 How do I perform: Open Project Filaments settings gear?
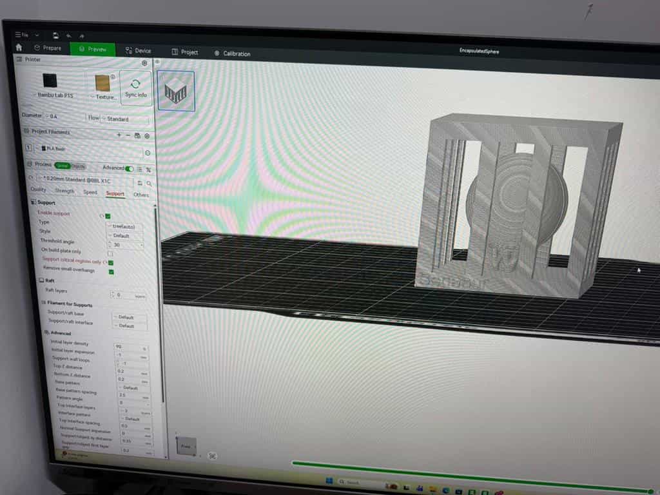click(x=147, y=136)
